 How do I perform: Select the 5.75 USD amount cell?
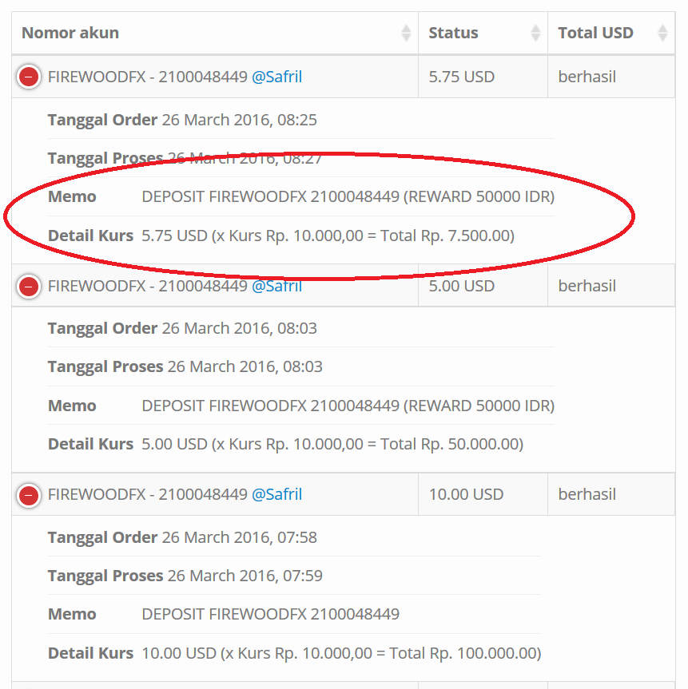point(483,77)
